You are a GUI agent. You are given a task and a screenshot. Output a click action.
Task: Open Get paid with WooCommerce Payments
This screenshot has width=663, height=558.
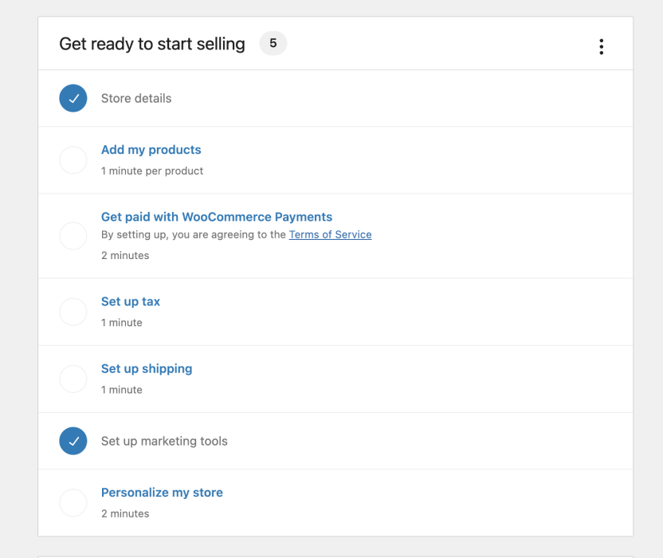pos(216,216)
